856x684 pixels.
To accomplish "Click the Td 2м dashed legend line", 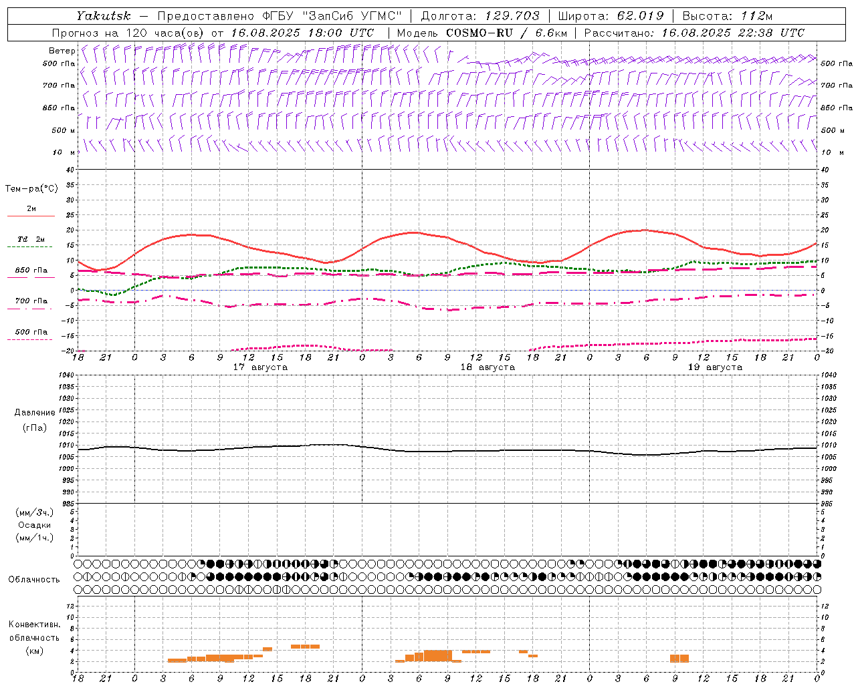I will tap(31, 247).
